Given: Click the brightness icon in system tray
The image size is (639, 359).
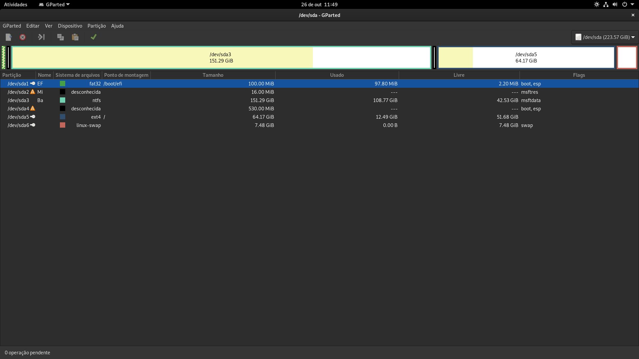Looking at the screenshot, I should [597, 5].
